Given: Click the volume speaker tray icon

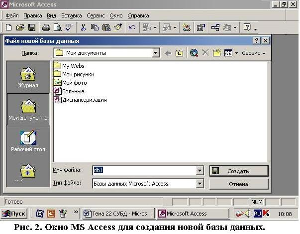Looking at the screenshot, I should (x=248, y=214).
